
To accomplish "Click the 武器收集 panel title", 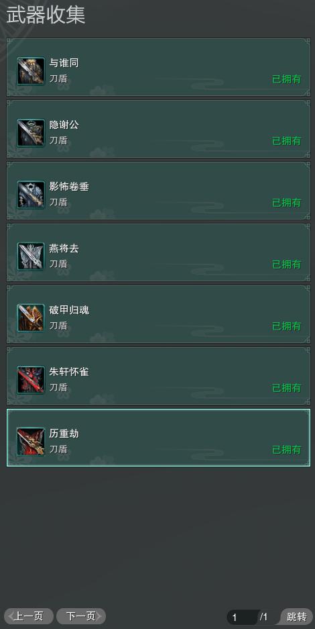I will [x=46, y=15].
